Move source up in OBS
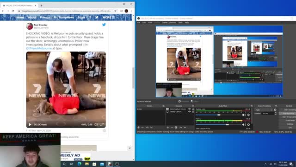Image resolution: width=296 pixels, height=167 pixels. [x=181, y=128]
